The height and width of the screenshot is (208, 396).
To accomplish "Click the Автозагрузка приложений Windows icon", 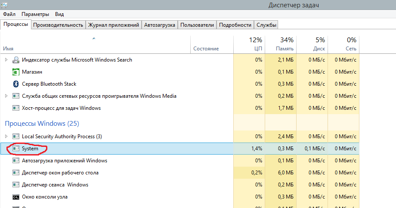I will tap(16, 161).
